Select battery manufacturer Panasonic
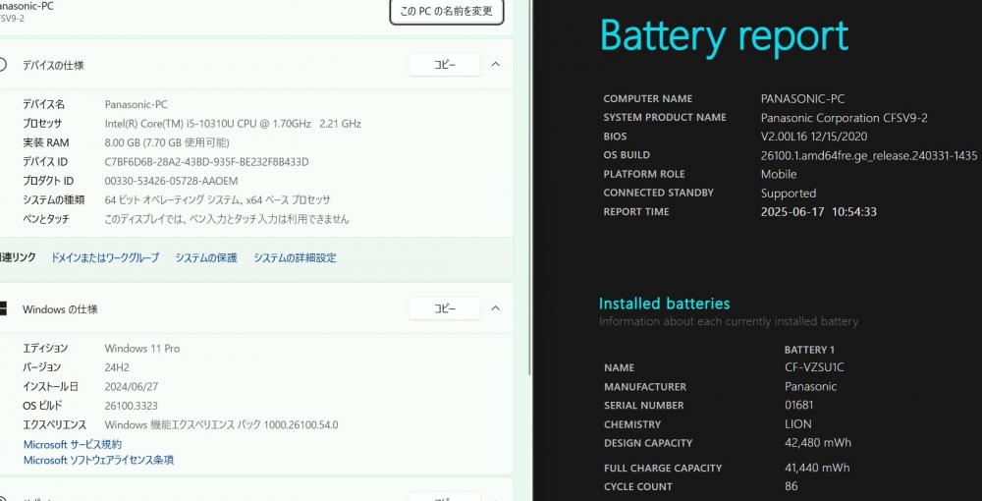 (810, 387)
